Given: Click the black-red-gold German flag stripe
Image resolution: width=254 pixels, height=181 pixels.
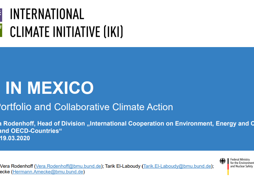Looking at the screenshot, I should [228, 167].
